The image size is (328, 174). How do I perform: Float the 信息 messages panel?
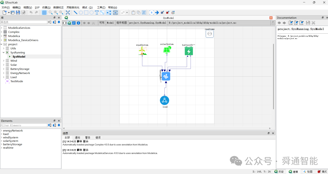(x=268, y=133)
